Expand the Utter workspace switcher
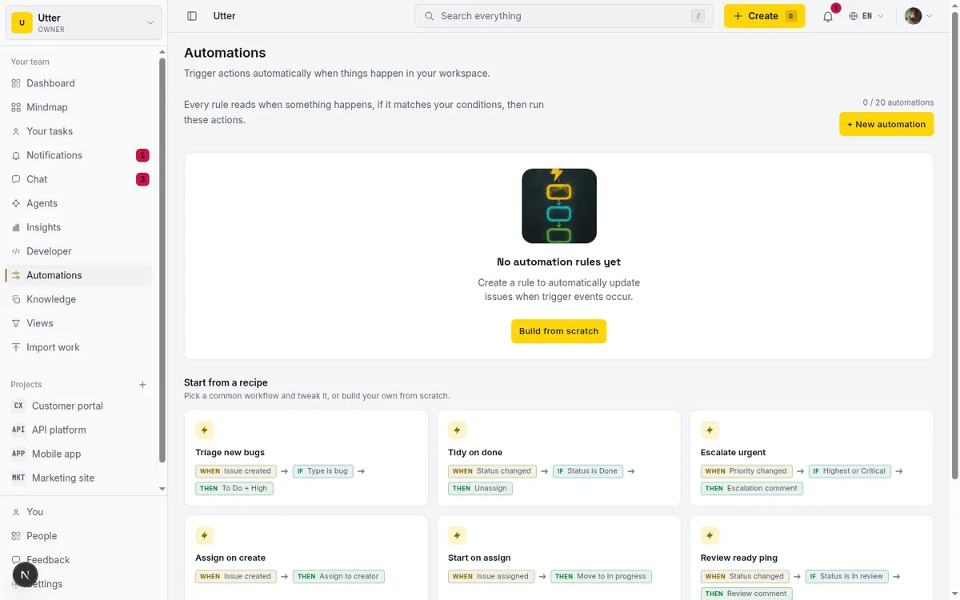 pos(84,22)
